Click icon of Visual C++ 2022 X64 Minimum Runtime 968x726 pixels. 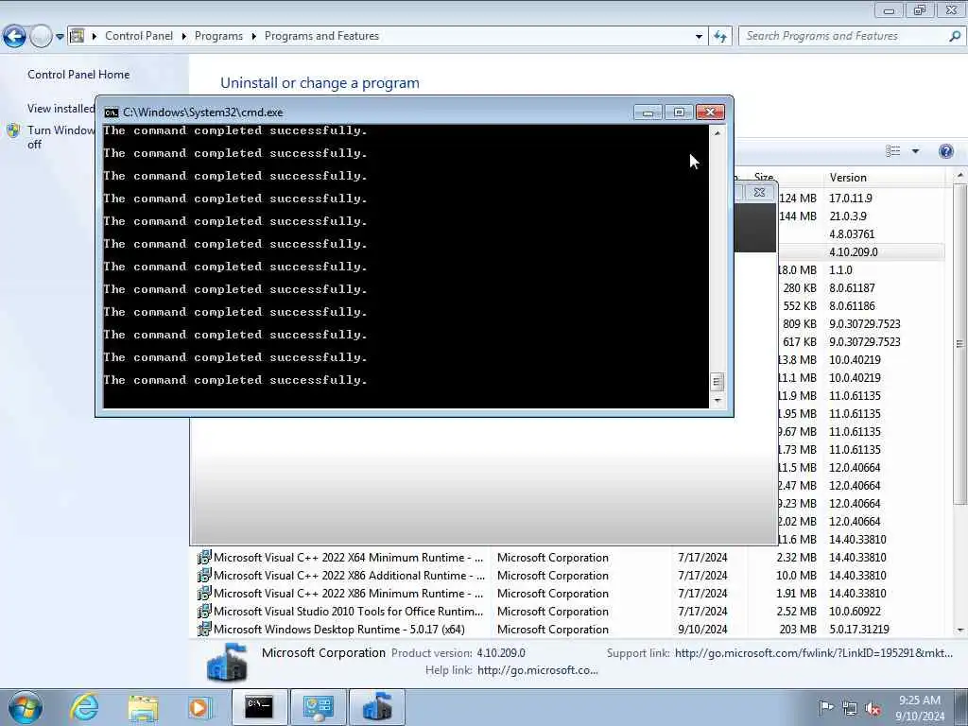click(204, 558)
